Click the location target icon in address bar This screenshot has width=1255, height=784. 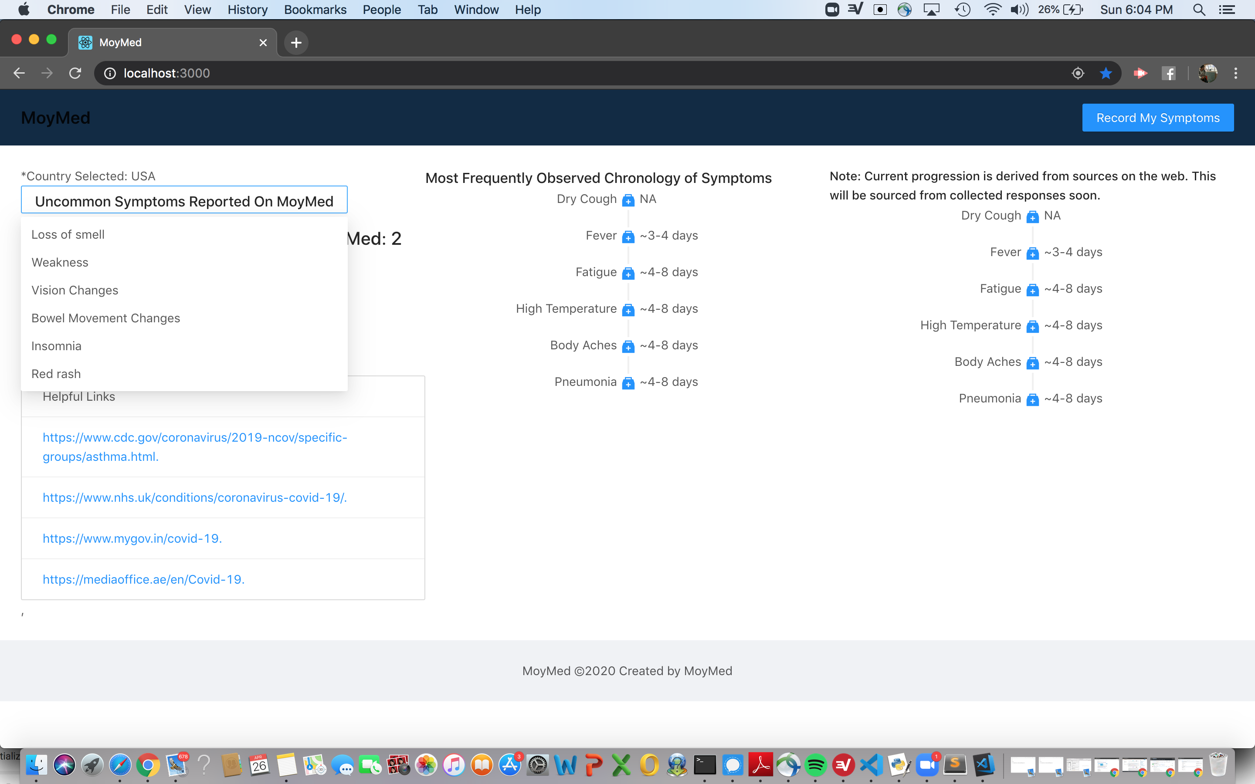coord(1078,73)
